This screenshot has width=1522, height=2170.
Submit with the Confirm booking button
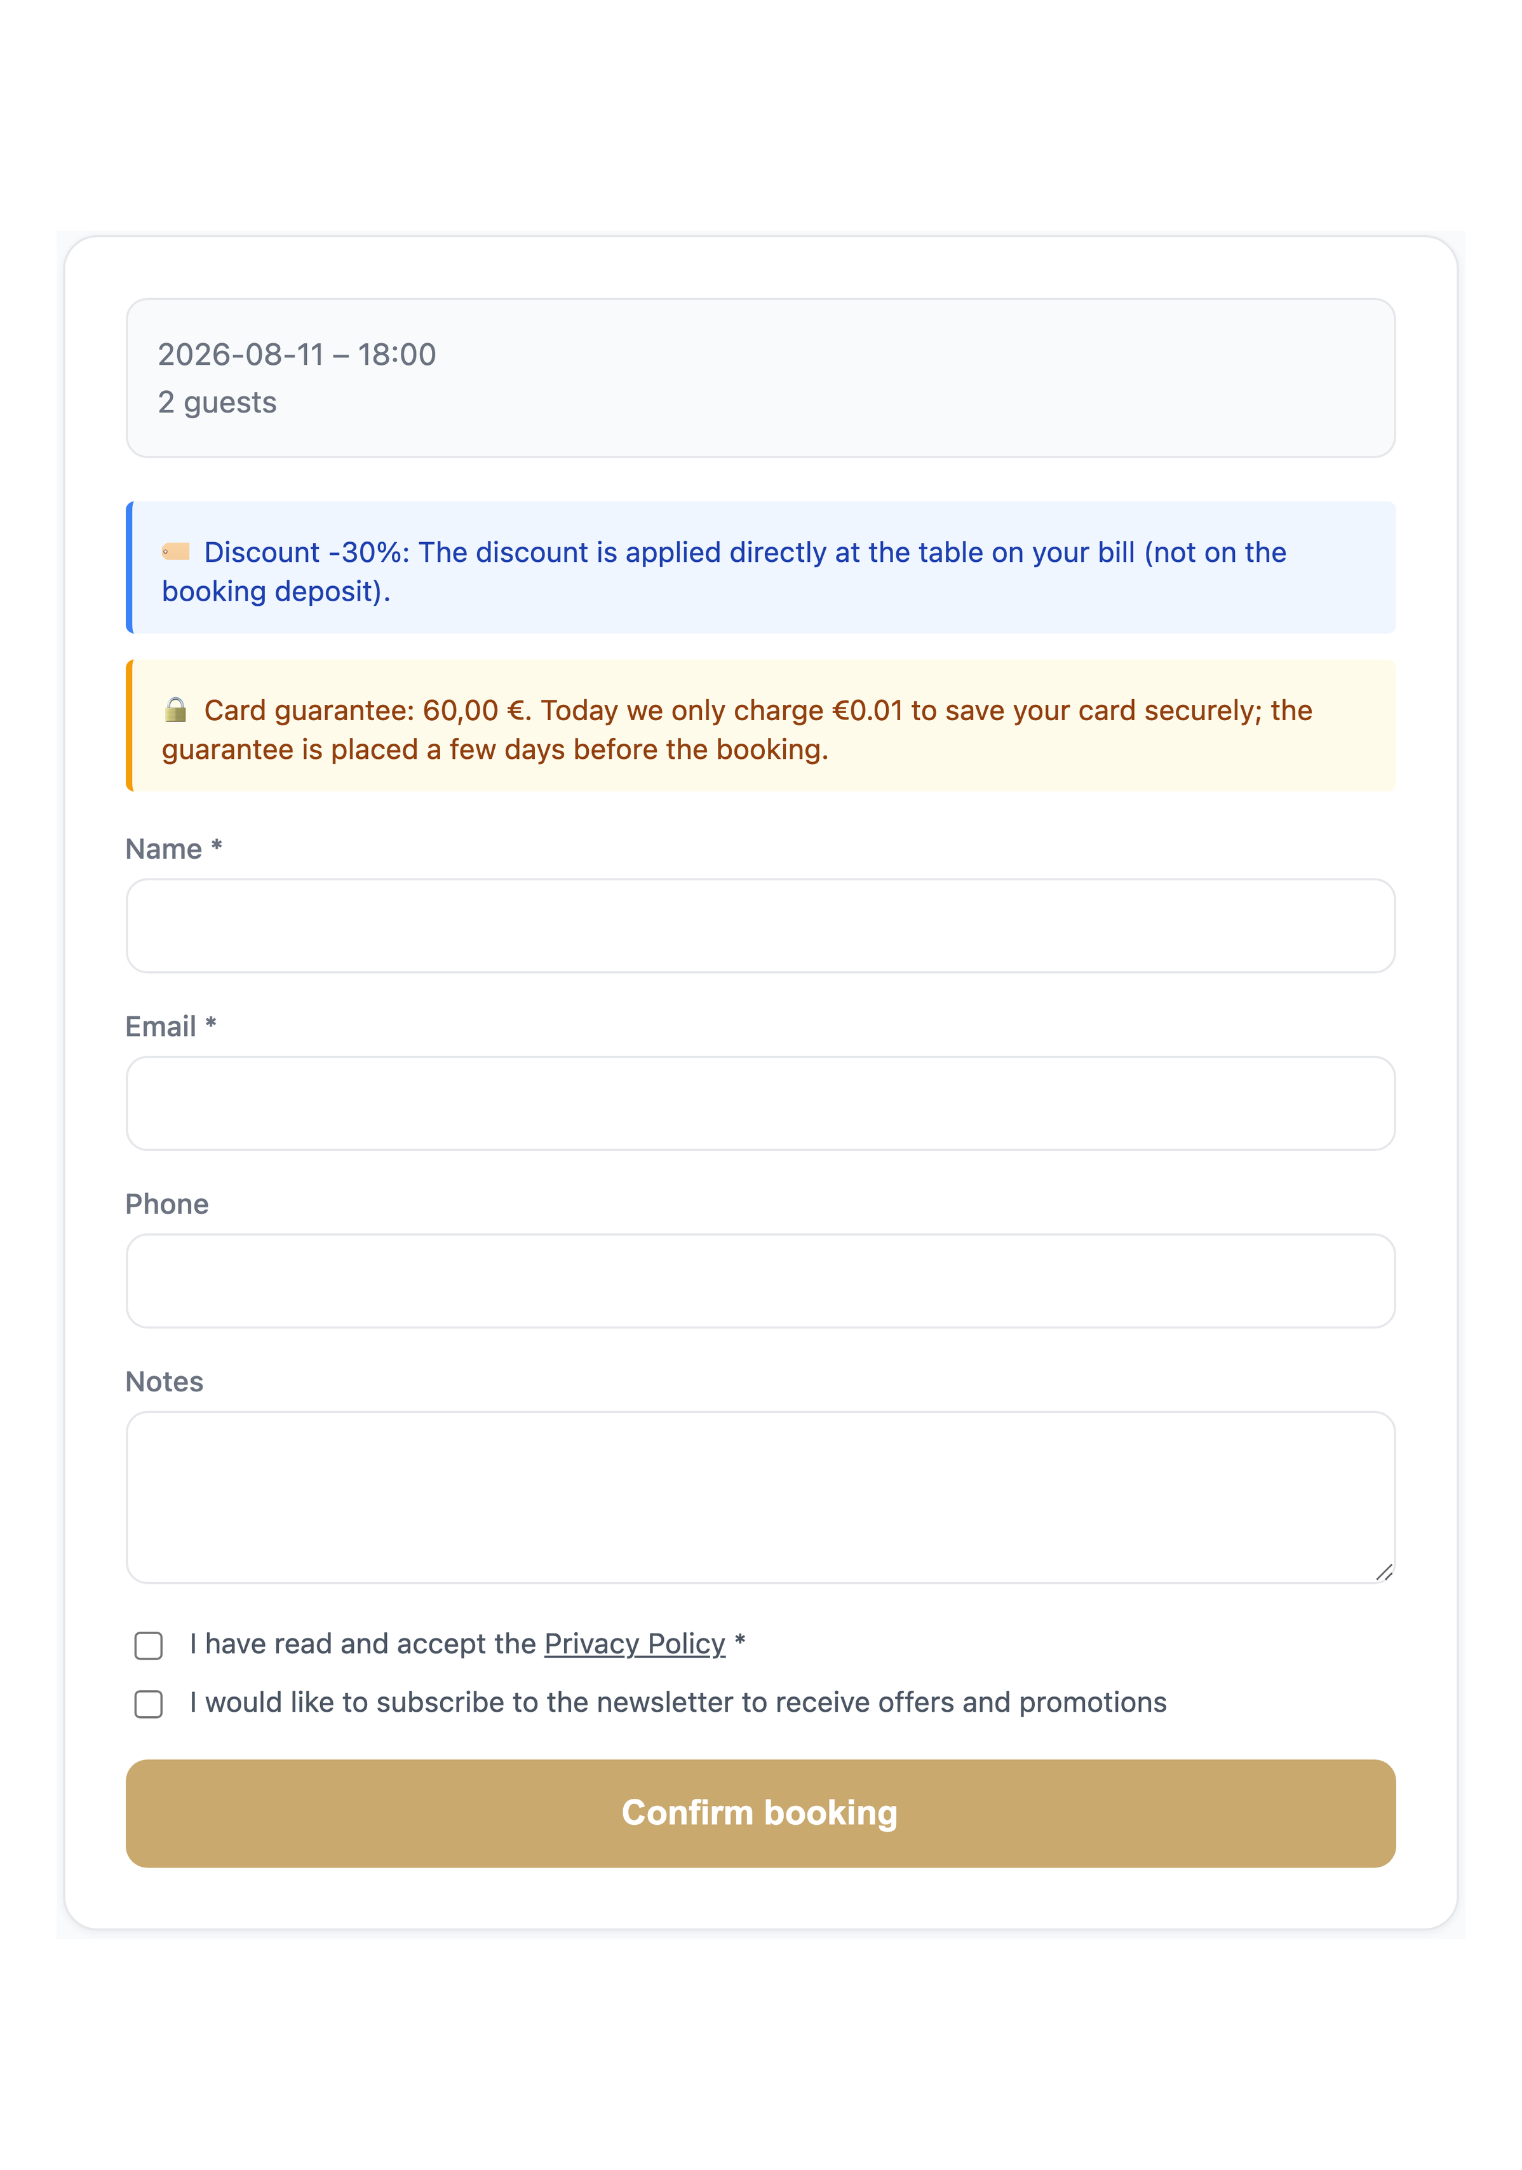point(760,1813)
